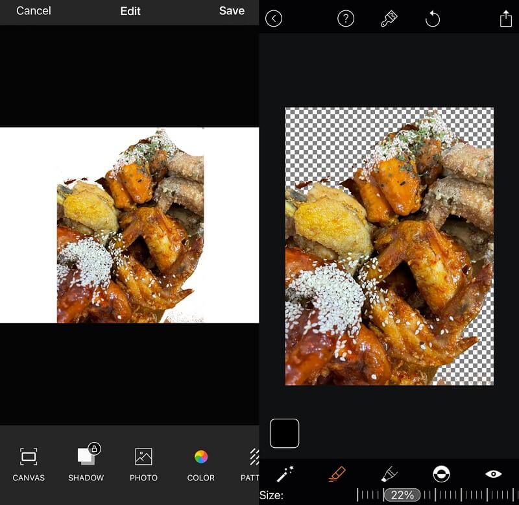Tap the undo arrow icon
The image size is (519, 505).
click(x=433, y=19)
